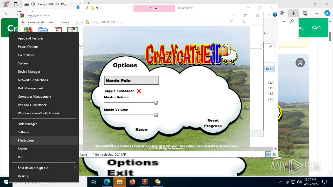Image resolution: width=333 pixels, height=187 pixels.
Task: Open Edge Browser Essentials heart icon
Action: pos(305,13)
